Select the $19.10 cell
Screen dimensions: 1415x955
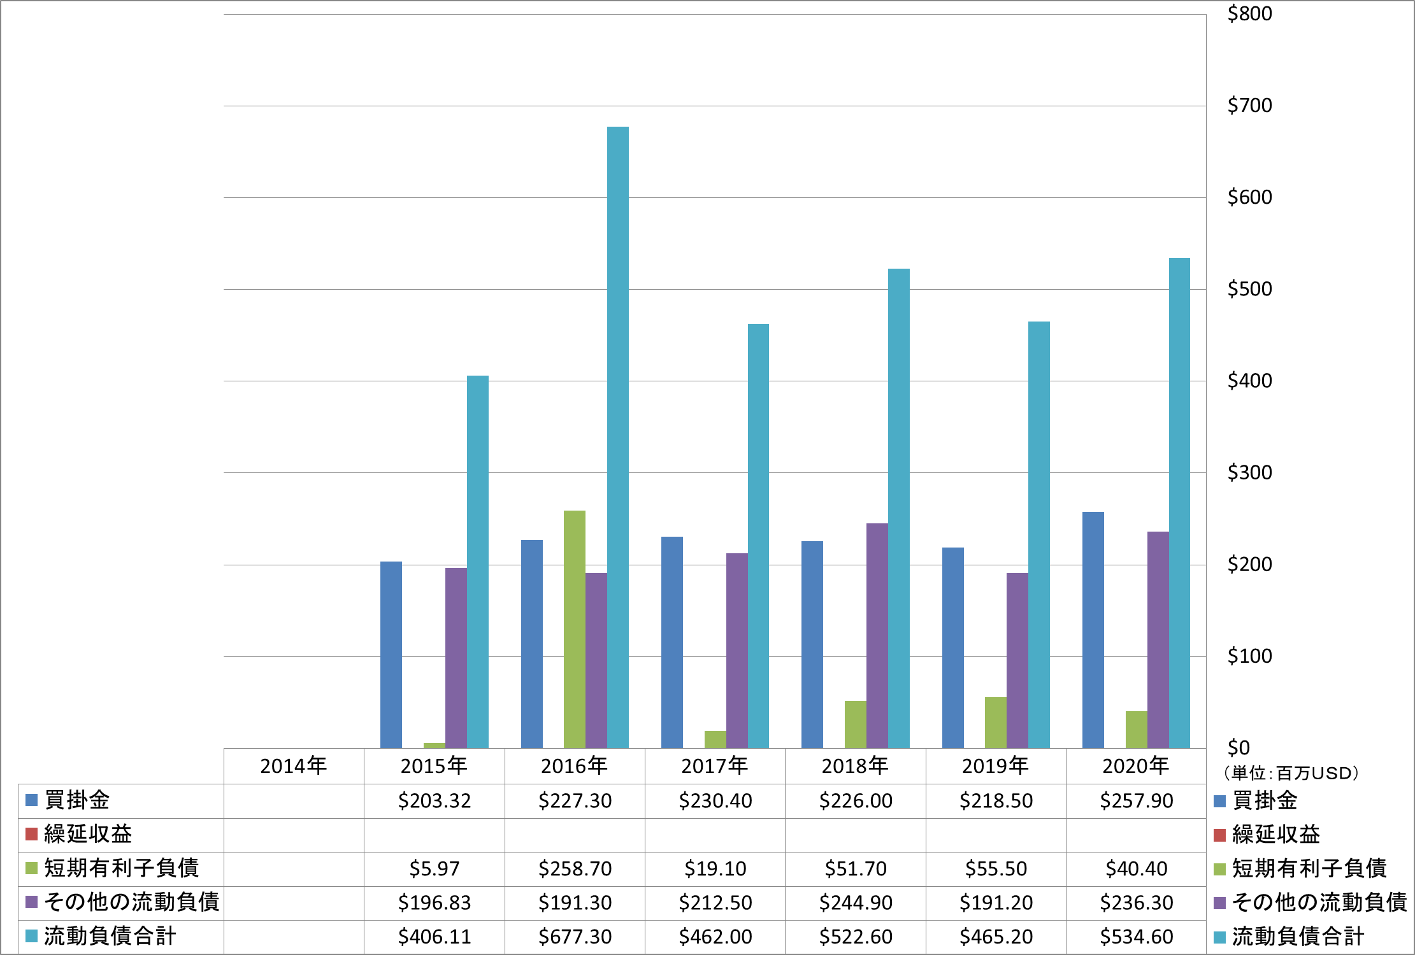(x=715, y=869)
